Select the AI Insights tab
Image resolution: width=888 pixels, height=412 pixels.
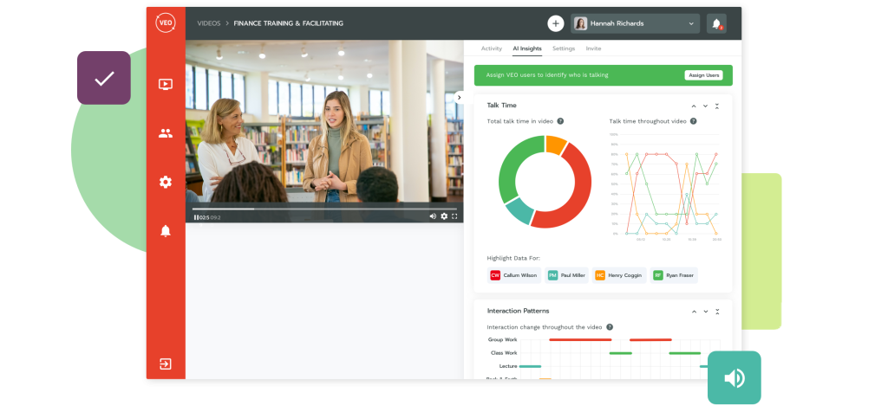(527, 48)
